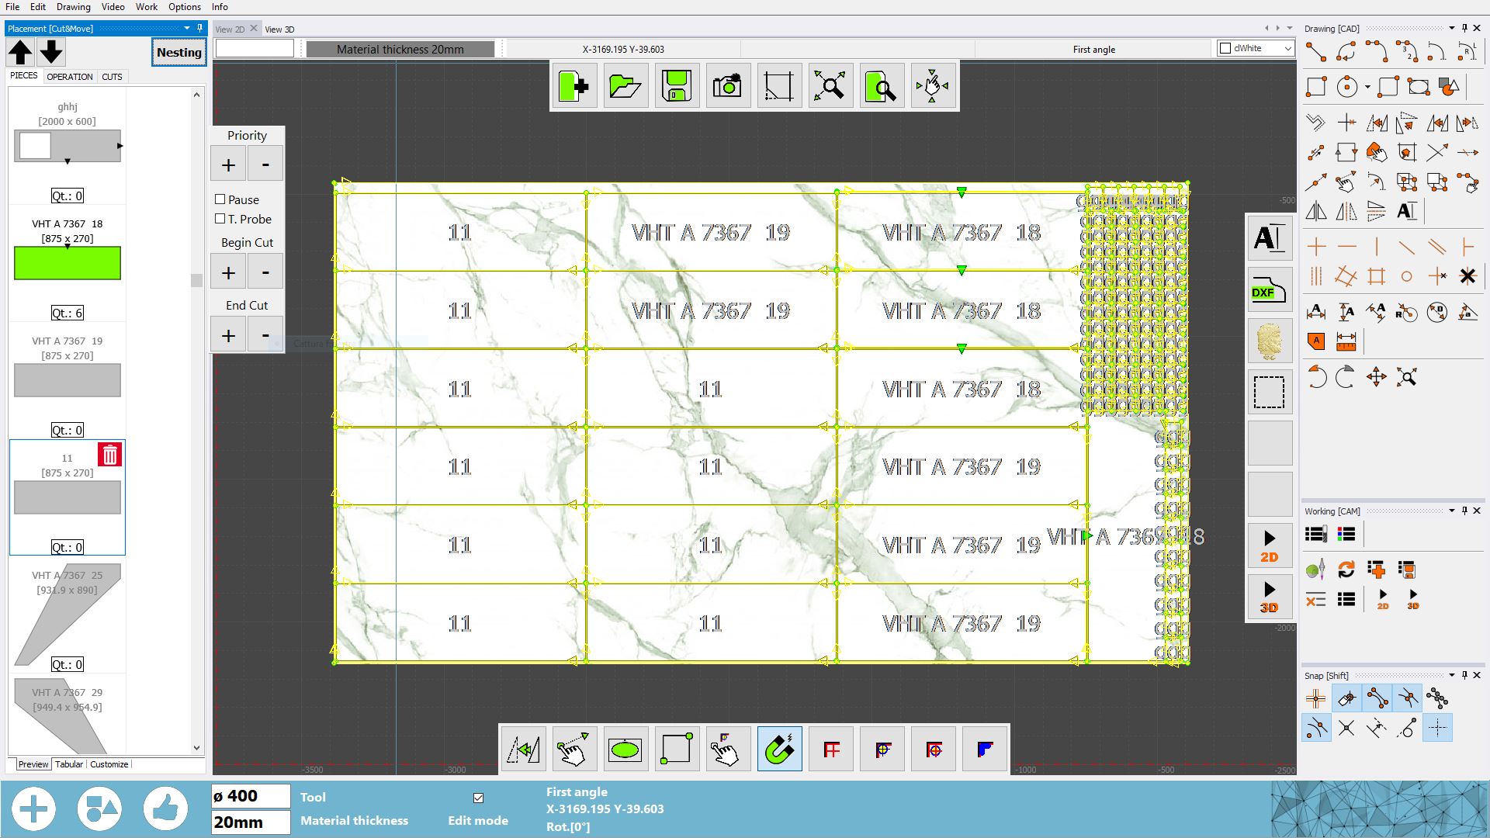Drag the priority slider for ghhj piece

[67, 160]
